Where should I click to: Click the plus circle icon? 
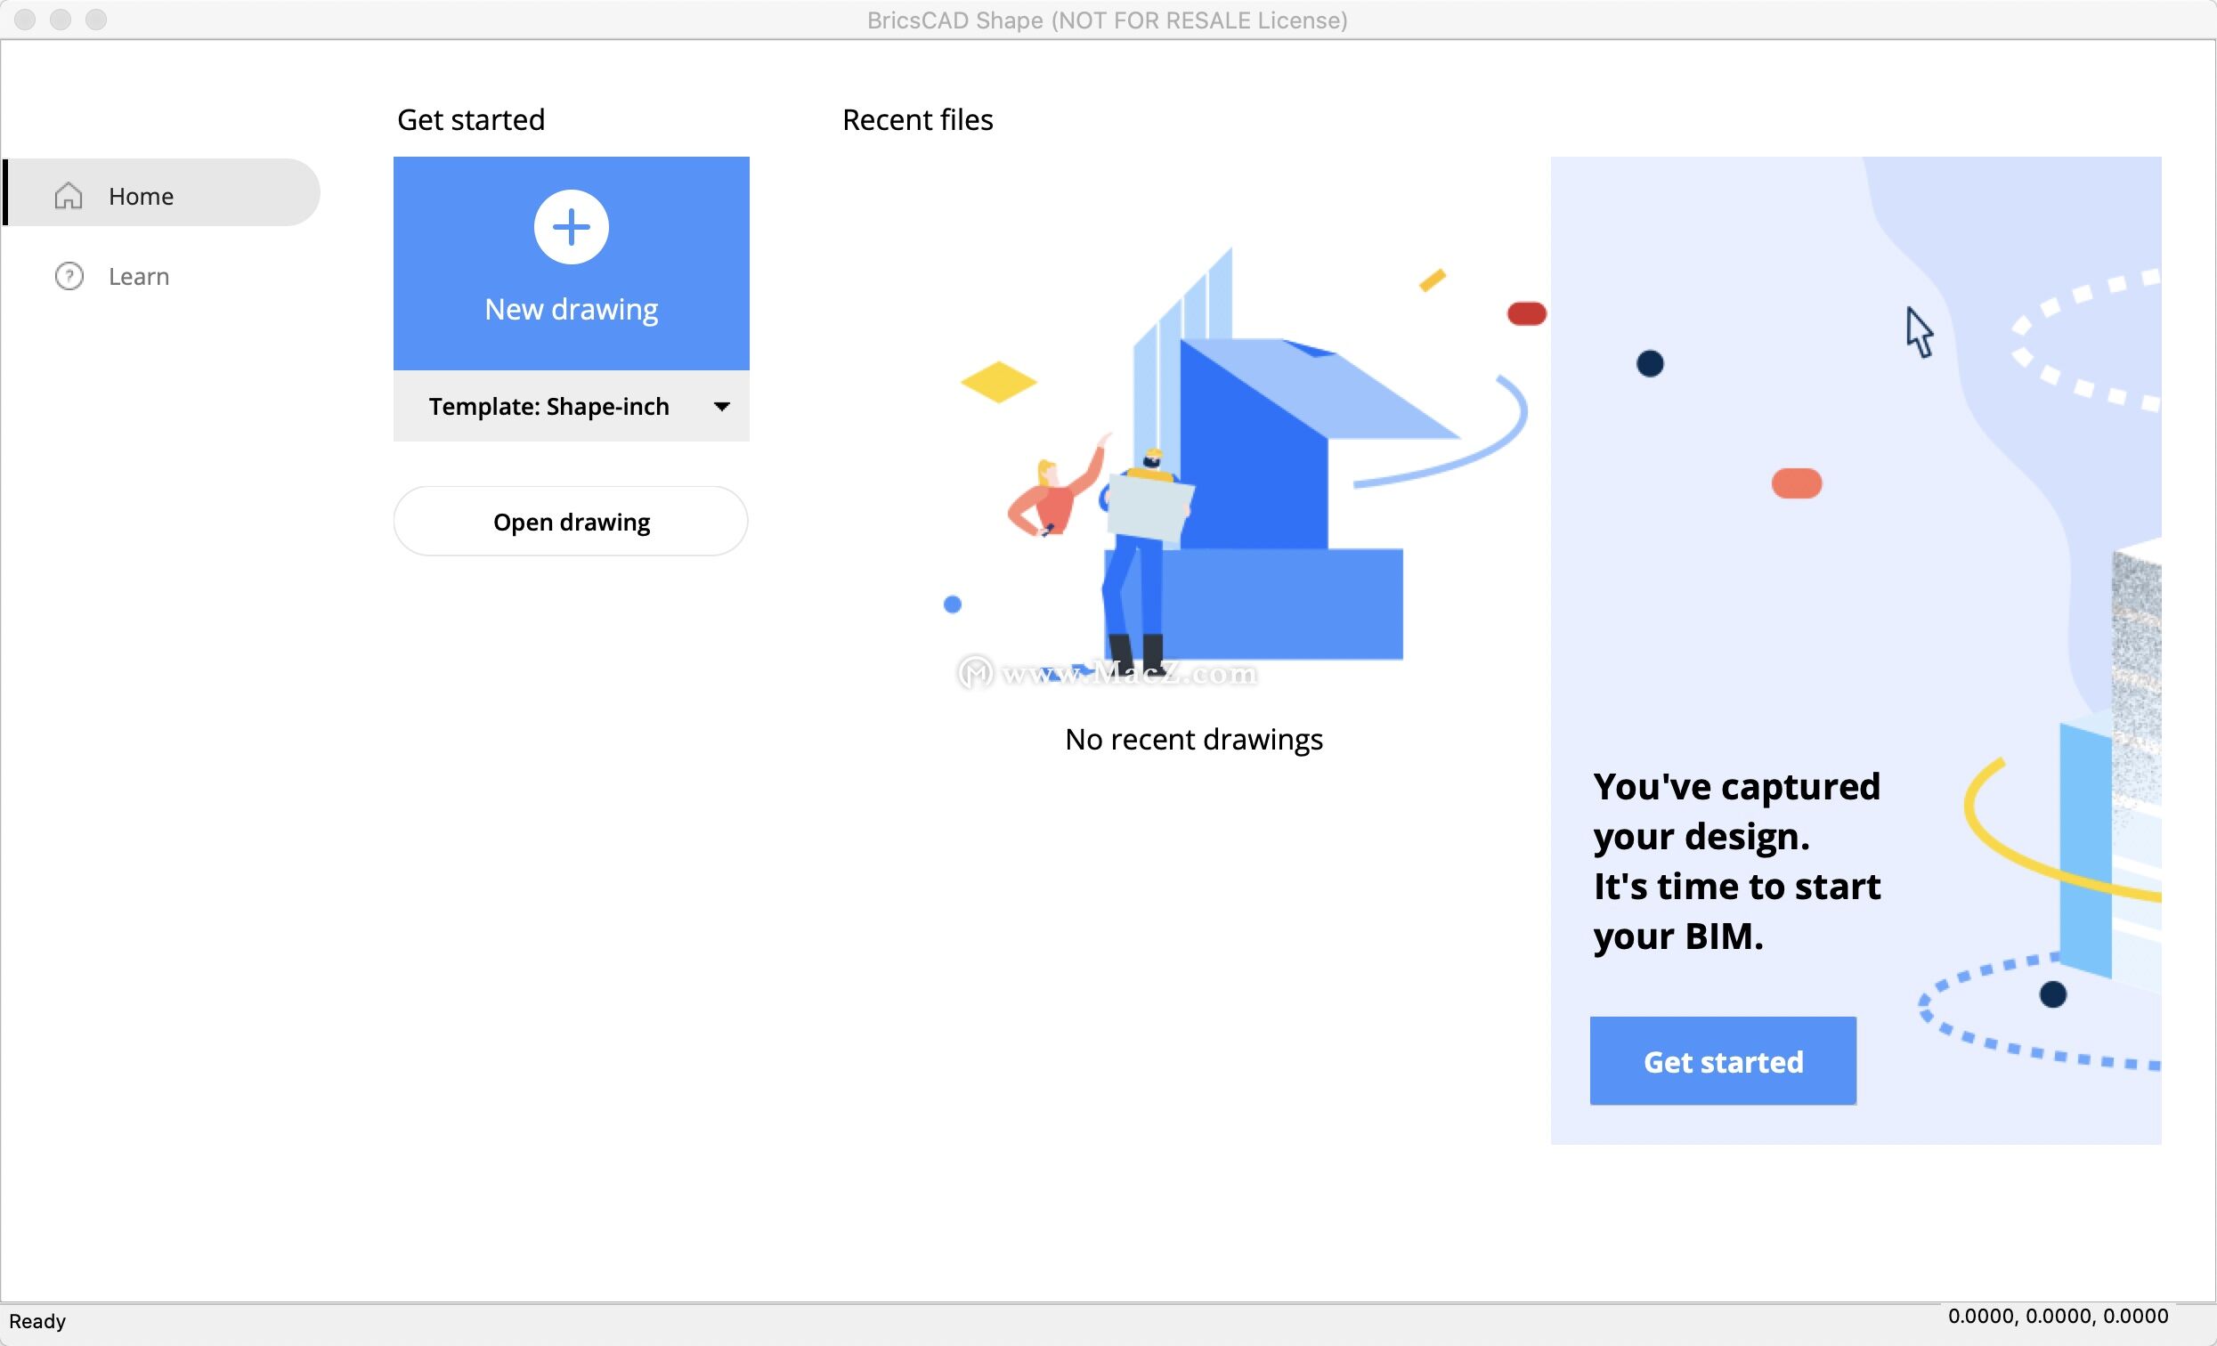(571, 227)
